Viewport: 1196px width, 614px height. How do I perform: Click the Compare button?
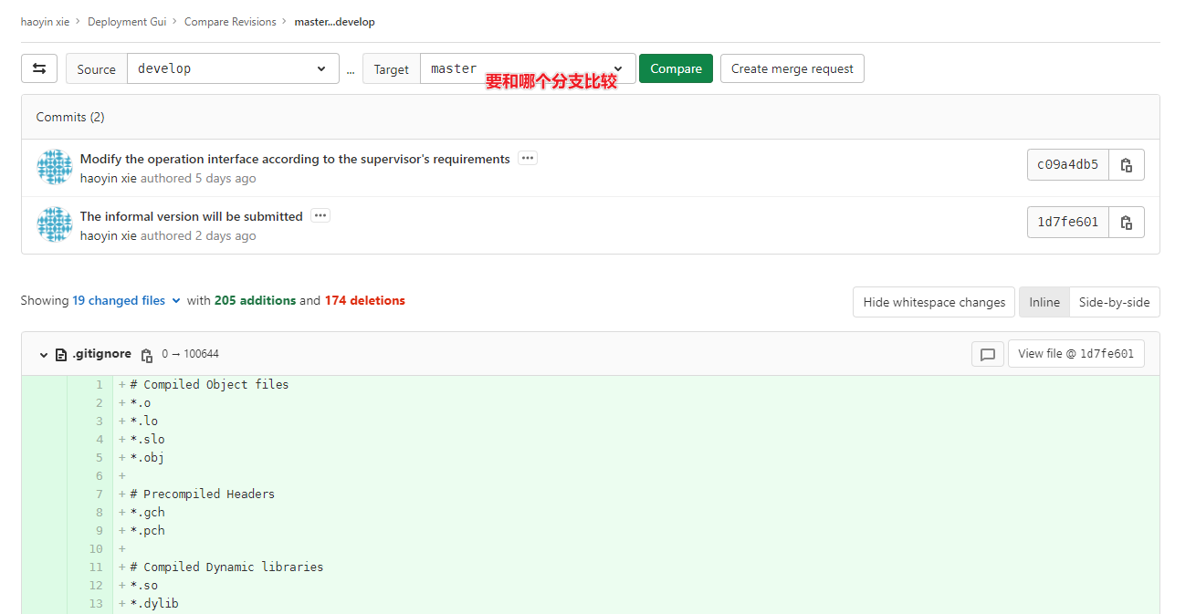click(x=676, y=68)
